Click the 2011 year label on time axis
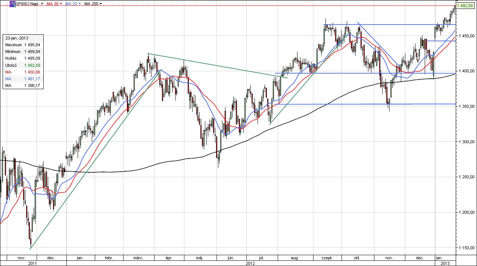Screen dimensions: 477x266 coord(33,263)
